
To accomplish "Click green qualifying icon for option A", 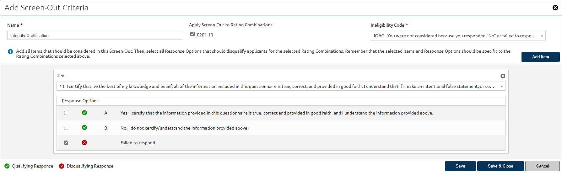I will (x=84, y=113).
